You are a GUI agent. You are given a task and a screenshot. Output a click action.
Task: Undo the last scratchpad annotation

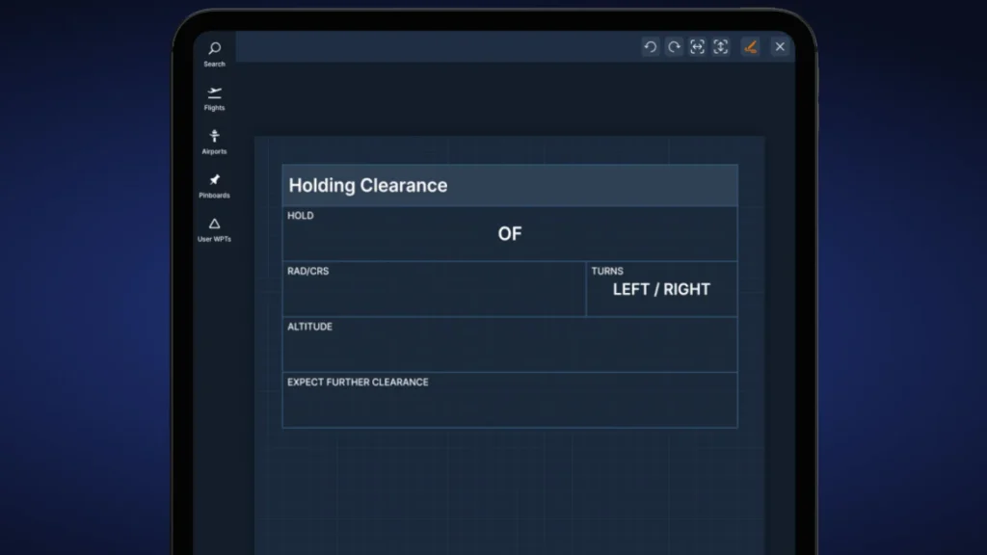tap(651, 46)
